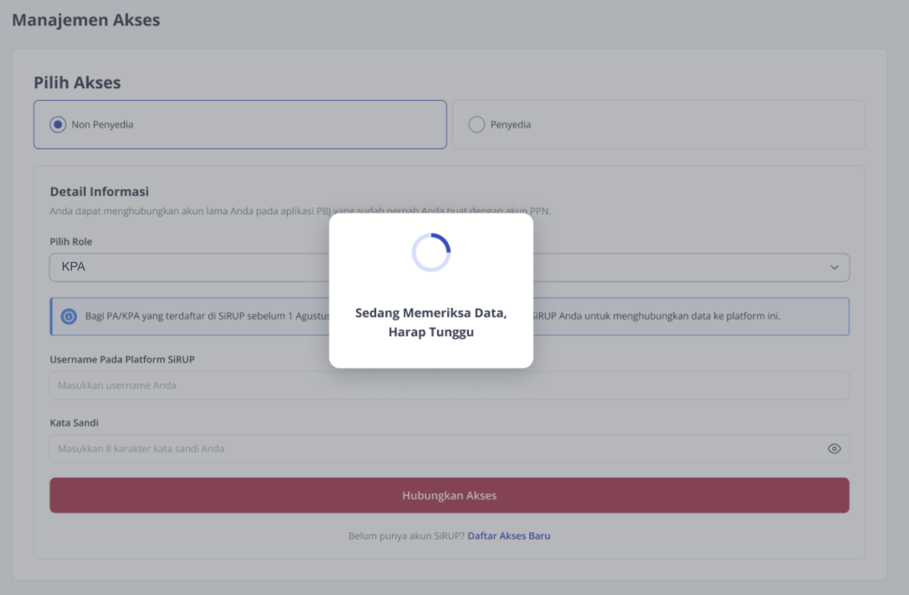The width and height of the screenshot is (909, 595).
Task: Focus the Kata Sandi password field
Action: click(449, 449)
